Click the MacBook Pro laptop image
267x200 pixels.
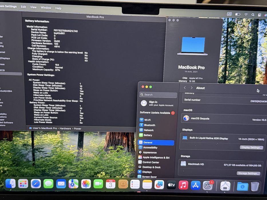[x=193, y=46]
